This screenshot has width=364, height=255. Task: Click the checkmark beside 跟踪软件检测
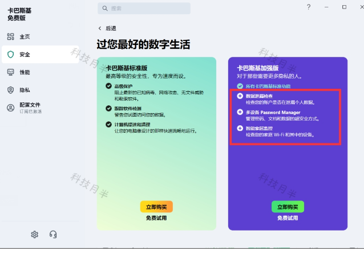[108, 108]
